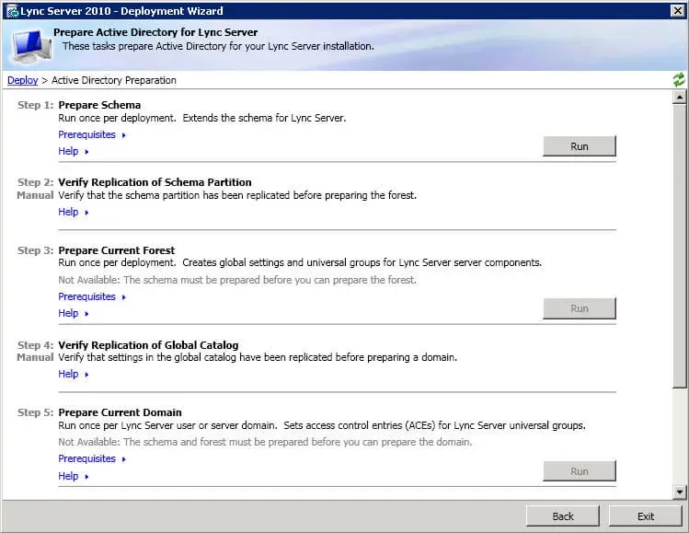Image resolution: width=689 pixels, height=533 pixels.
Task: Click the 'Verify Replication of Global Catalog' heading
Action: (x=148, y=345)
